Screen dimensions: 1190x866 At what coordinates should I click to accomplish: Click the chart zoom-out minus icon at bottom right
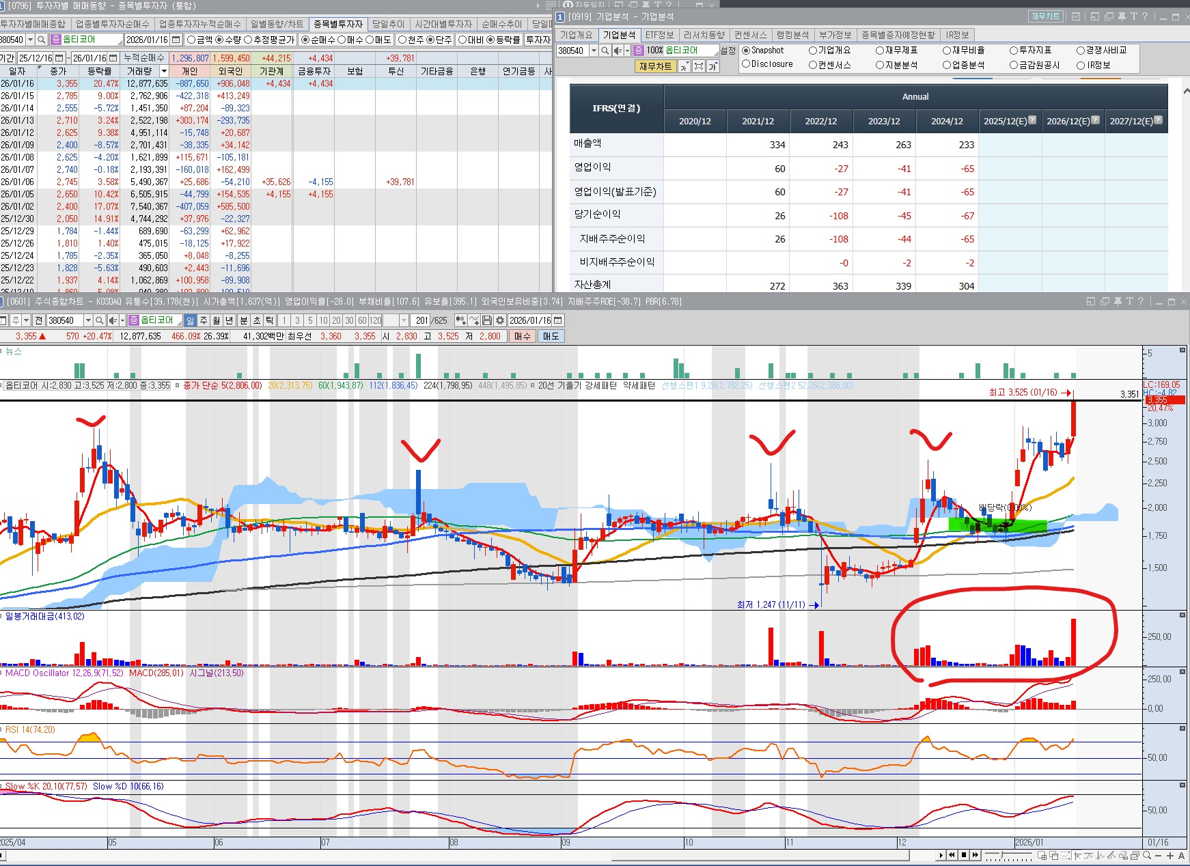point(1159,855)
